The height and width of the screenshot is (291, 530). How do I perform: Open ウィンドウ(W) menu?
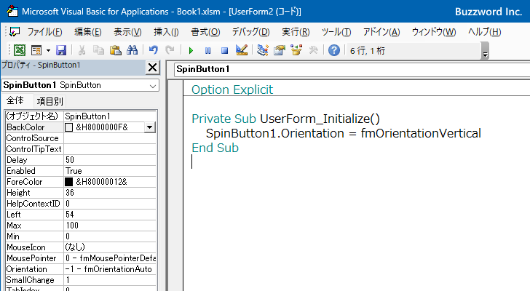pyautogui.click(x=434, y=32)
